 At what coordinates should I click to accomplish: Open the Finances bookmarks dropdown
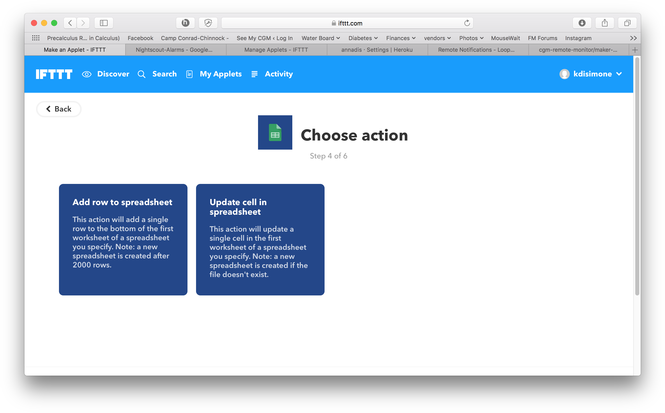click(x=400, y=38)
